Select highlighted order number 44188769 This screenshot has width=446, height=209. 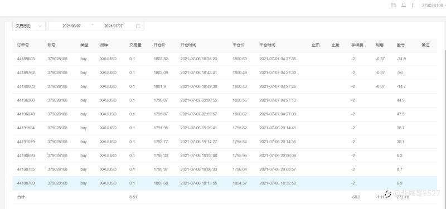tap(26, 183)
